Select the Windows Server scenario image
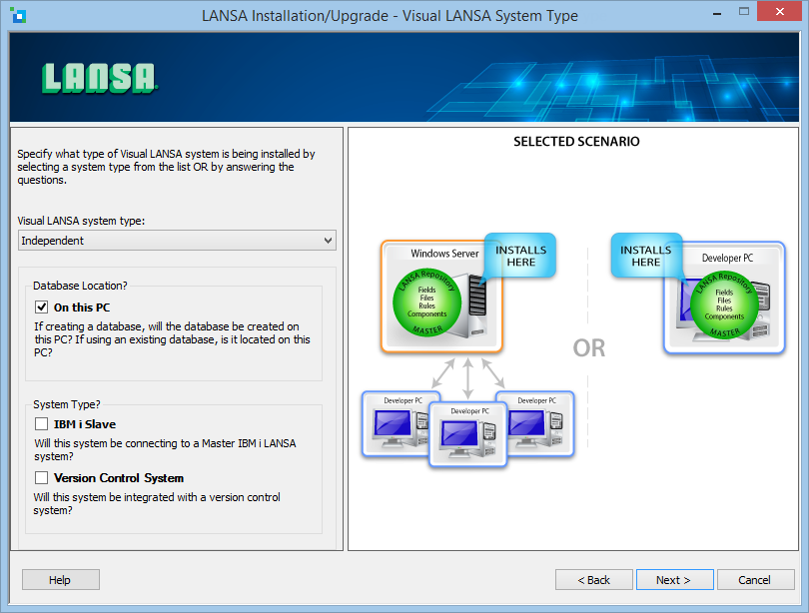 point(441,297)
